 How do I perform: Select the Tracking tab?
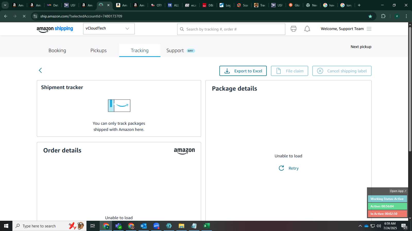pyautogui.click(x=140, y=51)
